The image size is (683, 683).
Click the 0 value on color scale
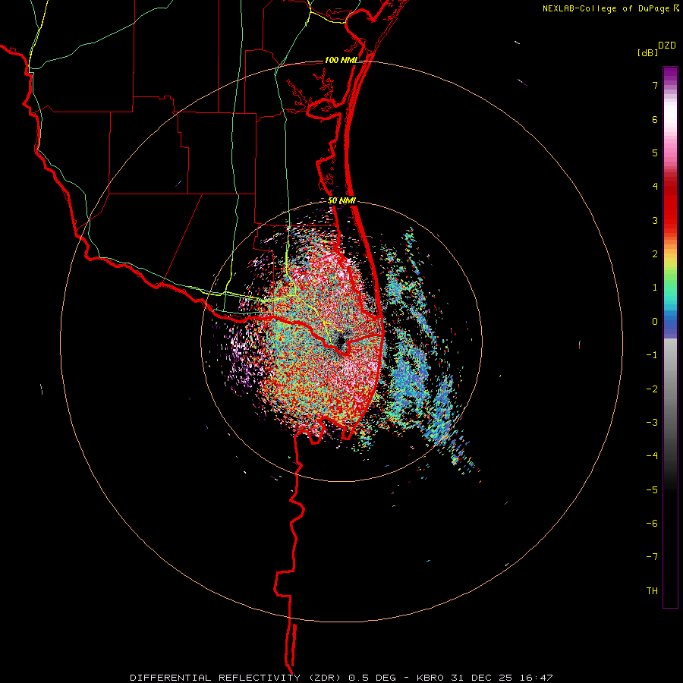655,322
